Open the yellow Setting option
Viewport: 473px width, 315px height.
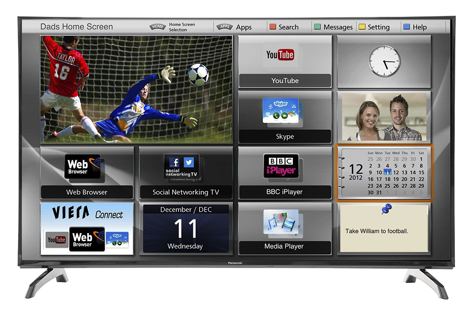pos(374,27)
